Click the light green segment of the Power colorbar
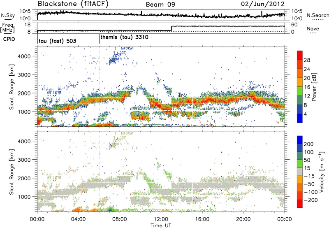329x228 pixels. click(x=300, y=91)
